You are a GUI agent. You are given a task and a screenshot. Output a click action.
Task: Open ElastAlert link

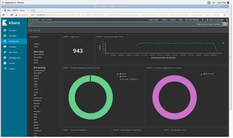coord(38,57)
